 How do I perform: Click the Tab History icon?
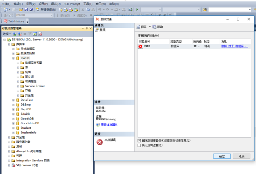click(6, 21)
